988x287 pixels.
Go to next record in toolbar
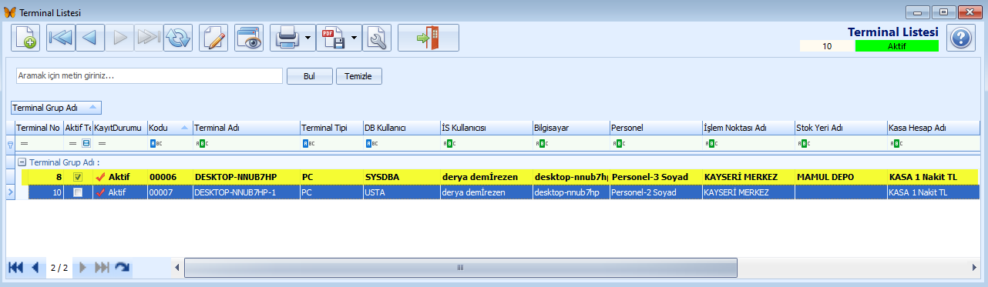pos(119,38)
